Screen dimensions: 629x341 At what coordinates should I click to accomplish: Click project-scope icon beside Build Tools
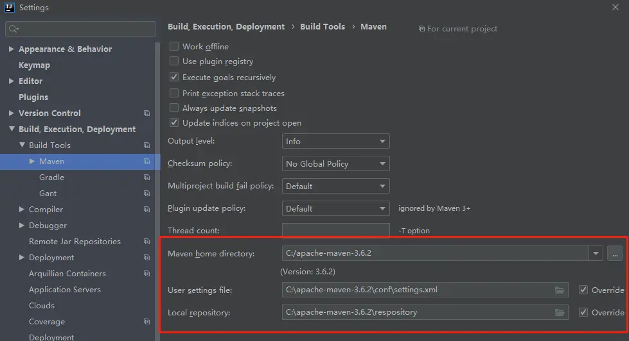pos(146,146)
